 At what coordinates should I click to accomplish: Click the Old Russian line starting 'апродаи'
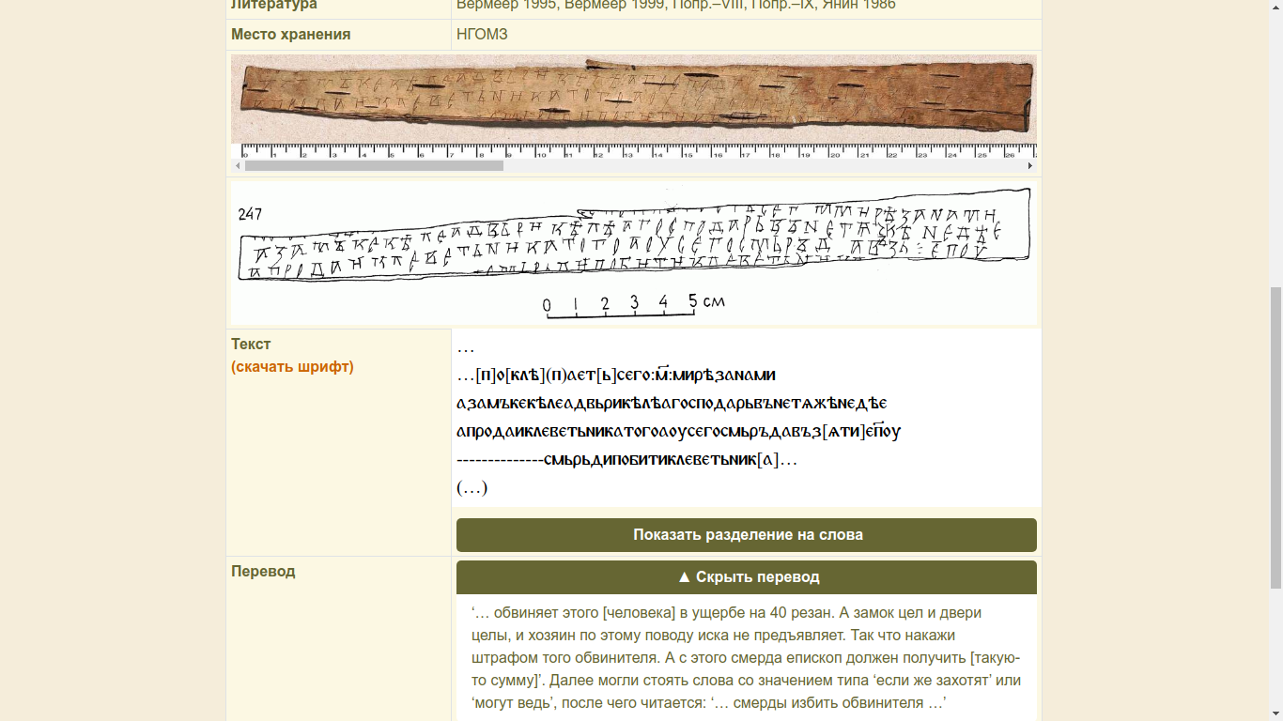click(x=679, y=432)
